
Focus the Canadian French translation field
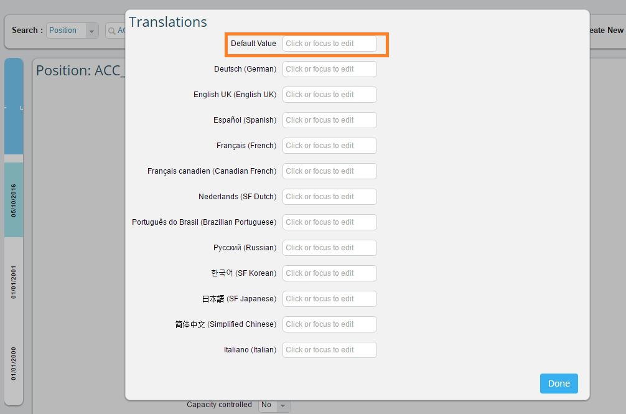[x=329, y=171]
